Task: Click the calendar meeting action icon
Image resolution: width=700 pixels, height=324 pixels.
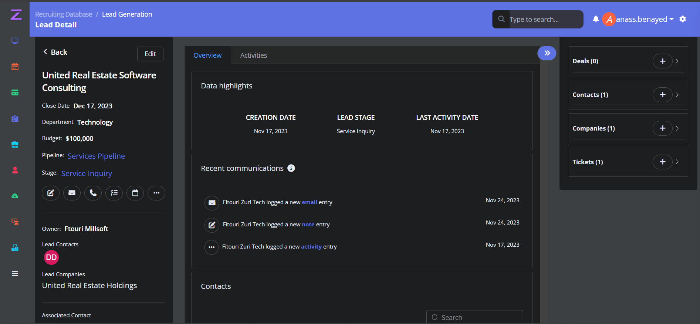Action: [135, 193]
